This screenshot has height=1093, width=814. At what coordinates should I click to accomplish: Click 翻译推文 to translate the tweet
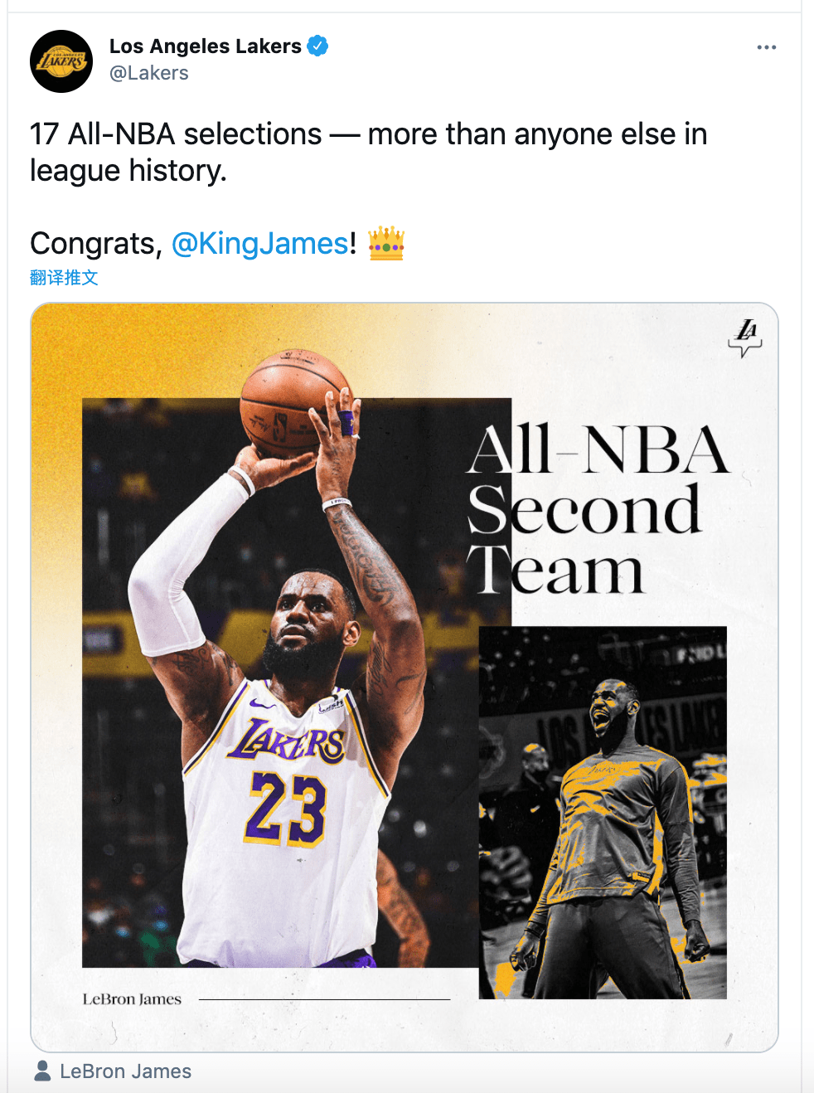pos(63,277)
